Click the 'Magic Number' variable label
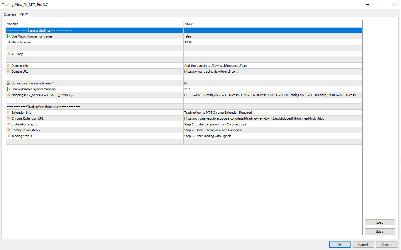This screenshot has width=401, height=250. 21,42
